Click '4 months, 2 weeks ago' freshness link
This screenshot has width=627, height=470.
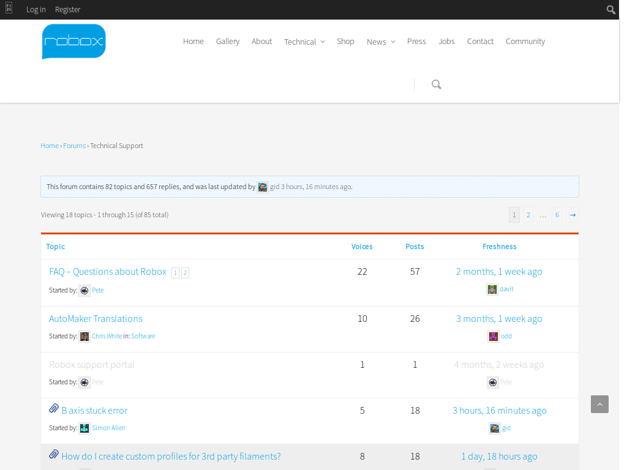[x=499, y=365]
